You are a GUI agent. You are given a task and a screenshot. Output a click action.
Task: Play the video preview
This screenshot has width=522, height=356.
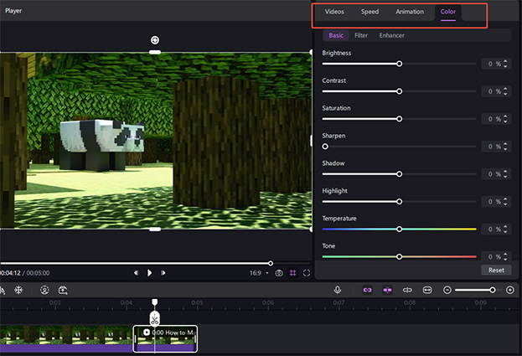149,273
